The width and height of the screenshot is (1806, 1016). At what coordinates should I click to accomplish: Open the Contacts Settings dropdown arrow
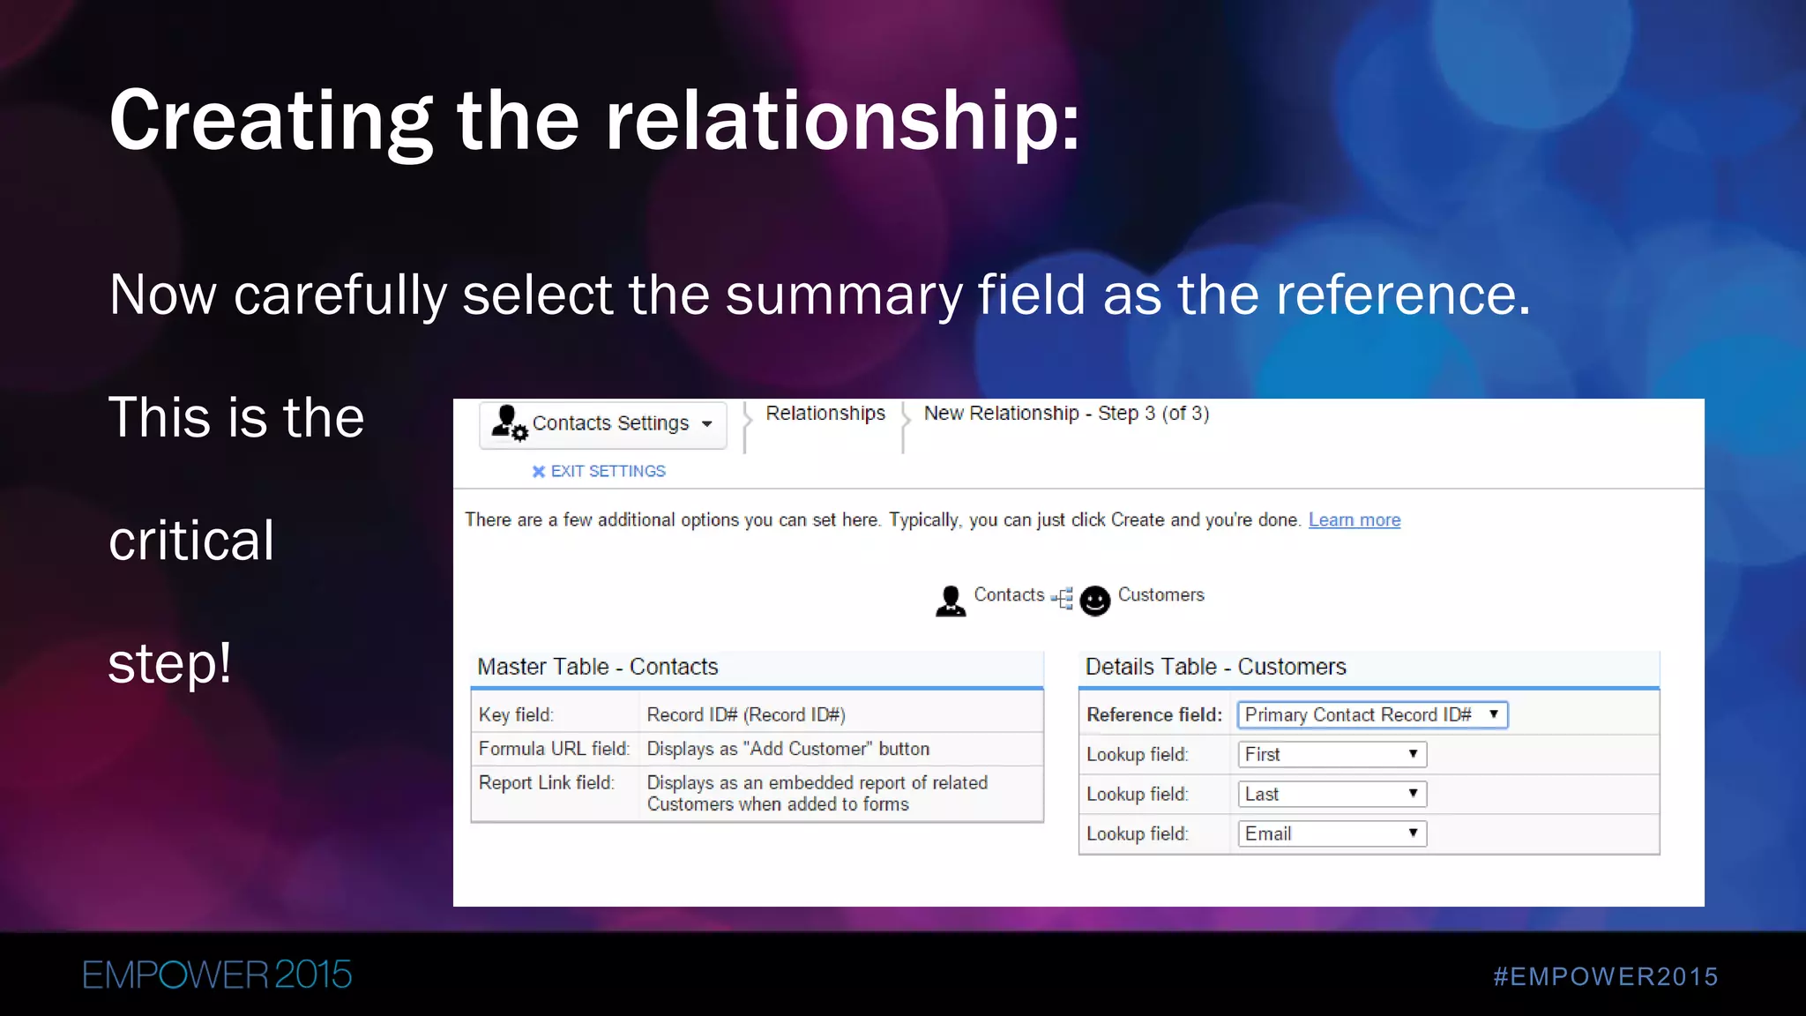point(707,424)
